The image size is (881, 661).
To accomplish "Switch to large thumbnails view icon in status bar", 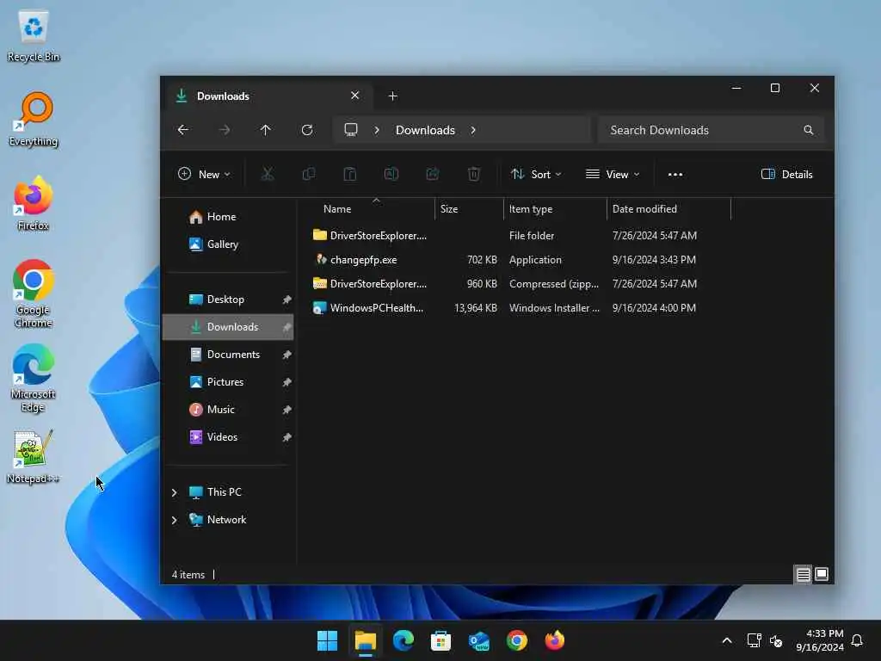I will [x=822, y=574].
